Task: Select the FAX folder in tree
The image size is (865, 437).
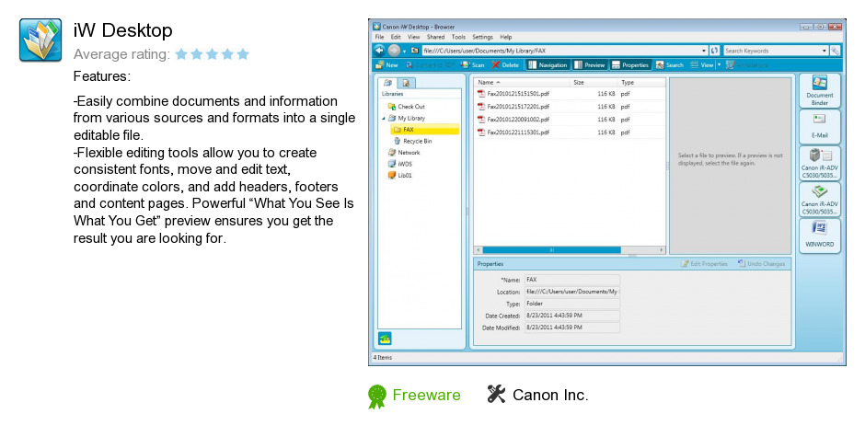Action: pyautogui.click(x=425, y=129)
